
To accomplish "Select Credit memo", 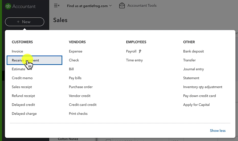I will coord(22,78).
